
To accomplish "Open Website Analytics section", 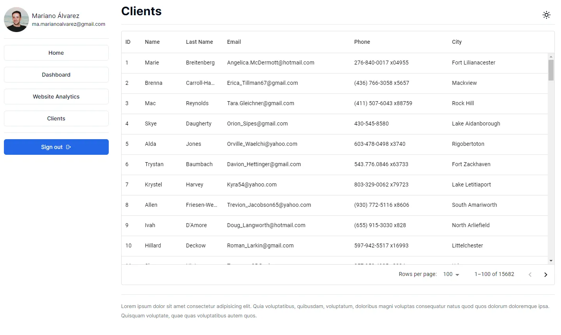I will tap(56, 97).
